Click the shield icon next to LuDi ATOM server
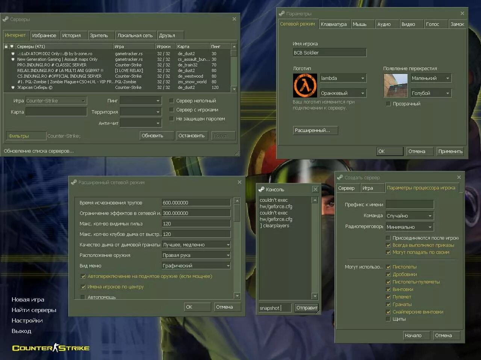 pyautogui.click(x=13, y=54)
